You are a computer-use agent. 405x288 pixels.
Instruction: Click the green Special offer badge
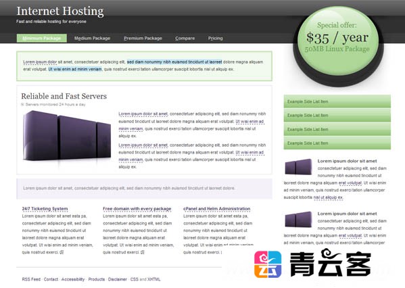(x=337, y=41)
